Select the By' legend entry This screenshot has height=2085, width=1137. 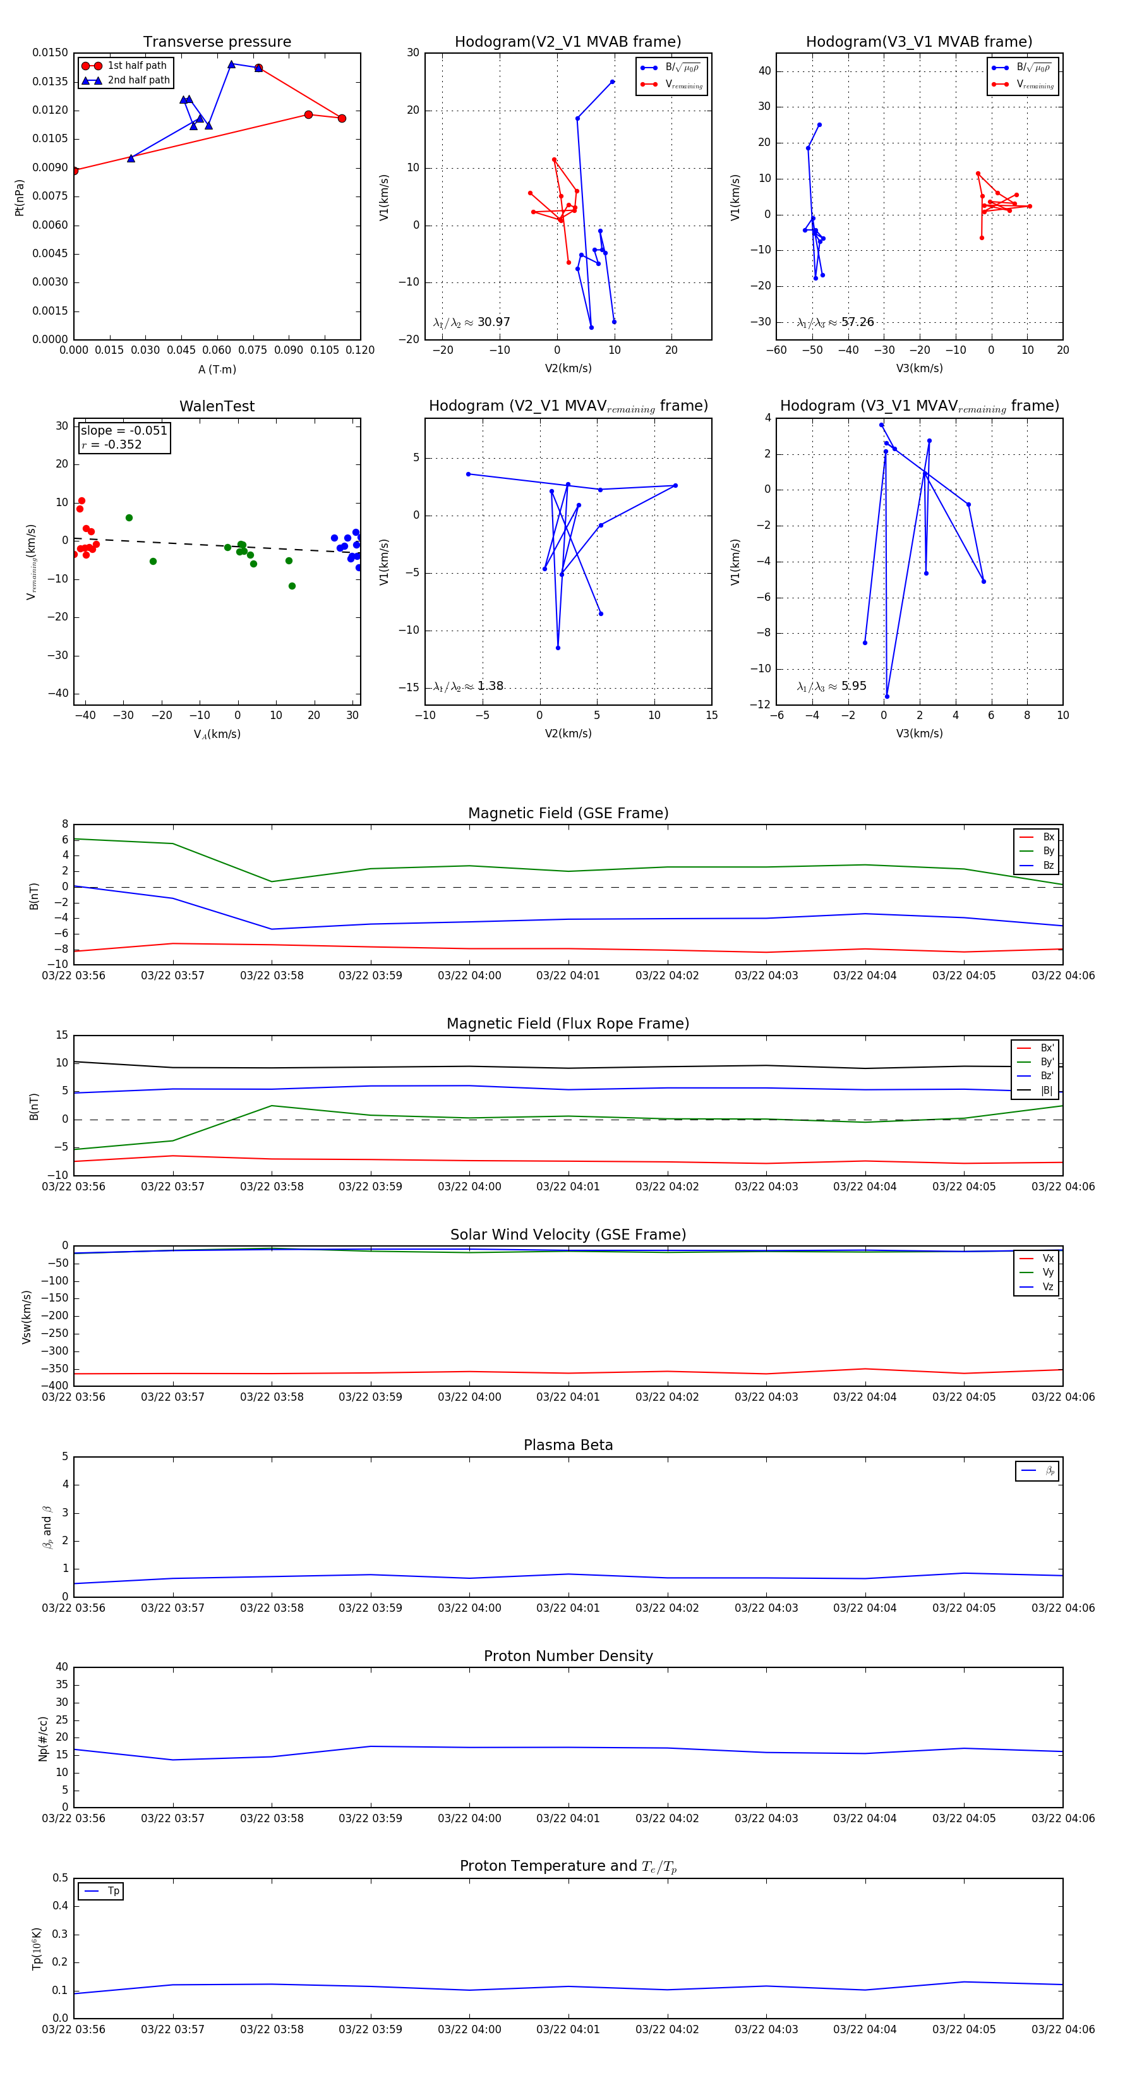tap(1035, 1063)
